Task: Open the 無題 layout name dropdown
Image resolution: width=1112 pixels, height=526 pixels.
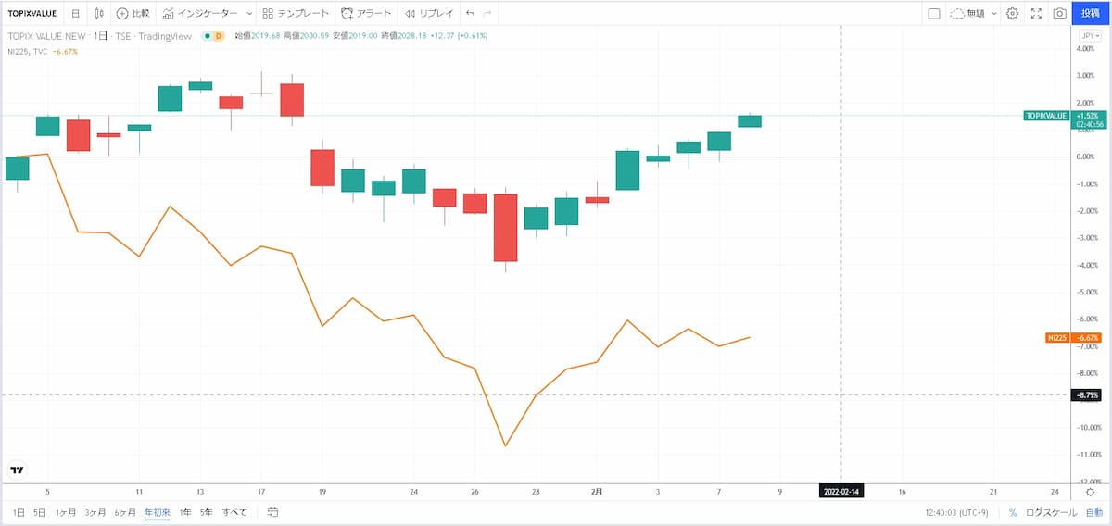Action: 994,14
